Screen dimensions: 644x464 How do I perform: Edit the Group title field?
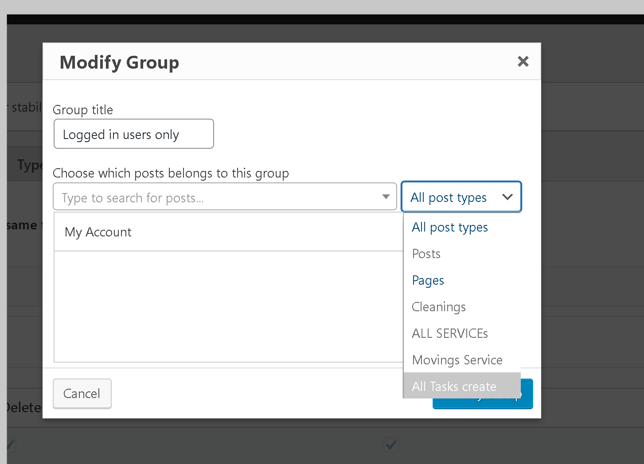point(133,134)
